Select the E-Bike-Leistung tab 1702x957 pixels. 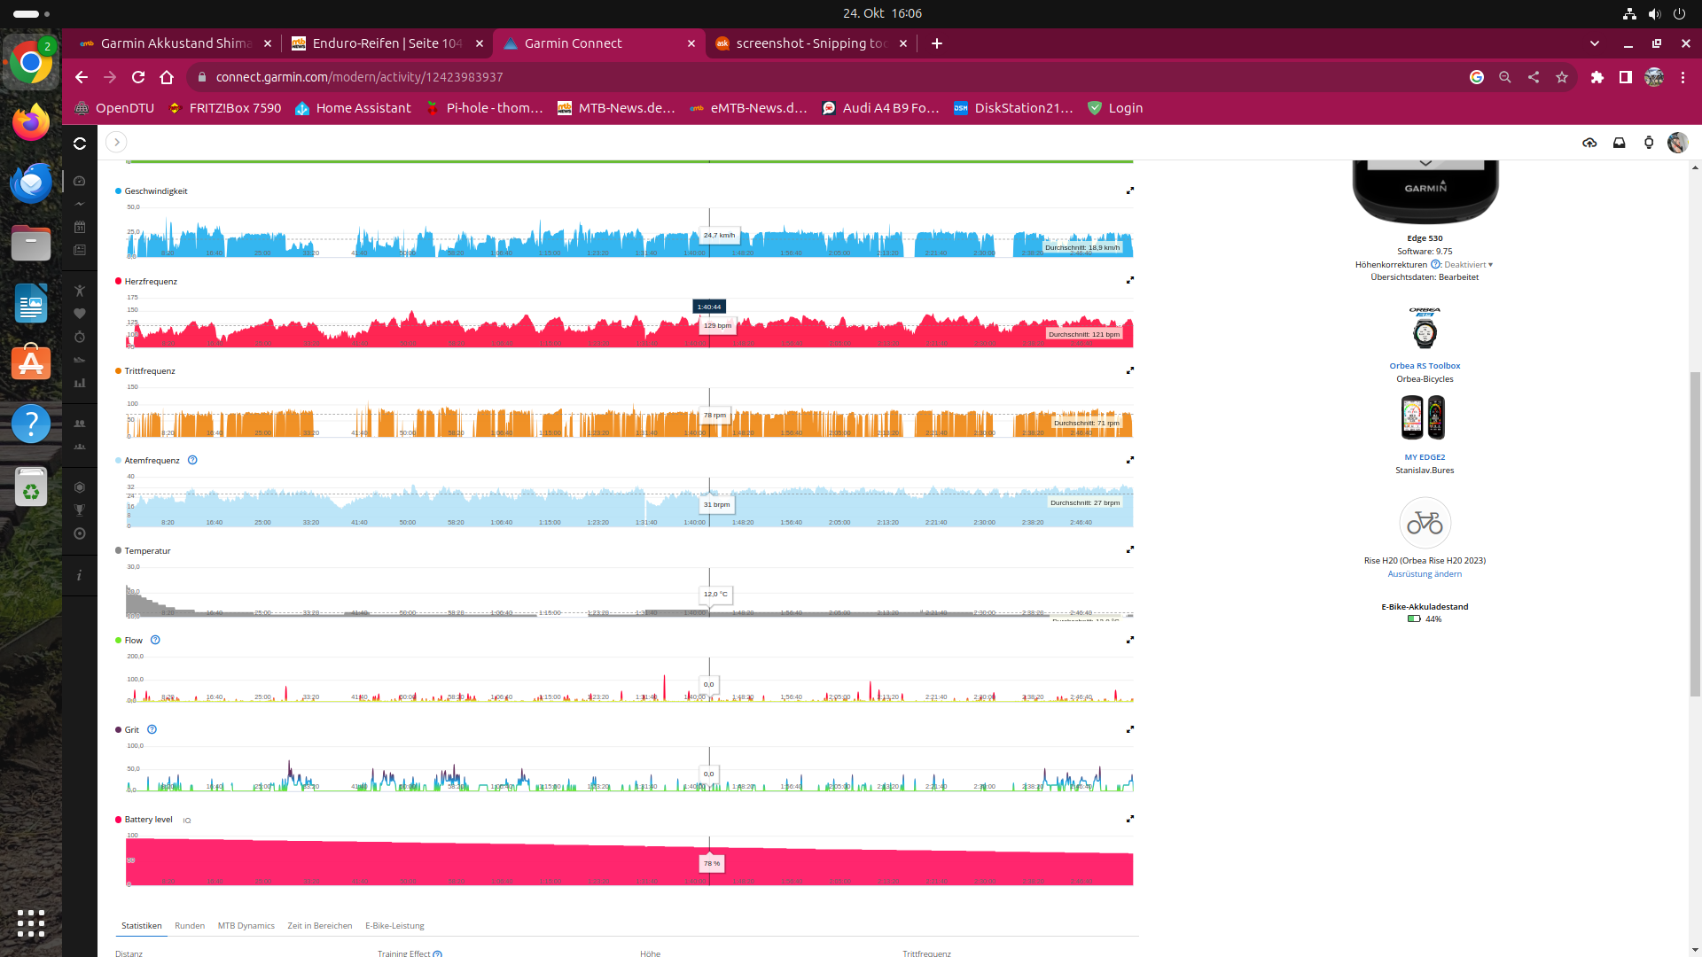coord(394,925)
